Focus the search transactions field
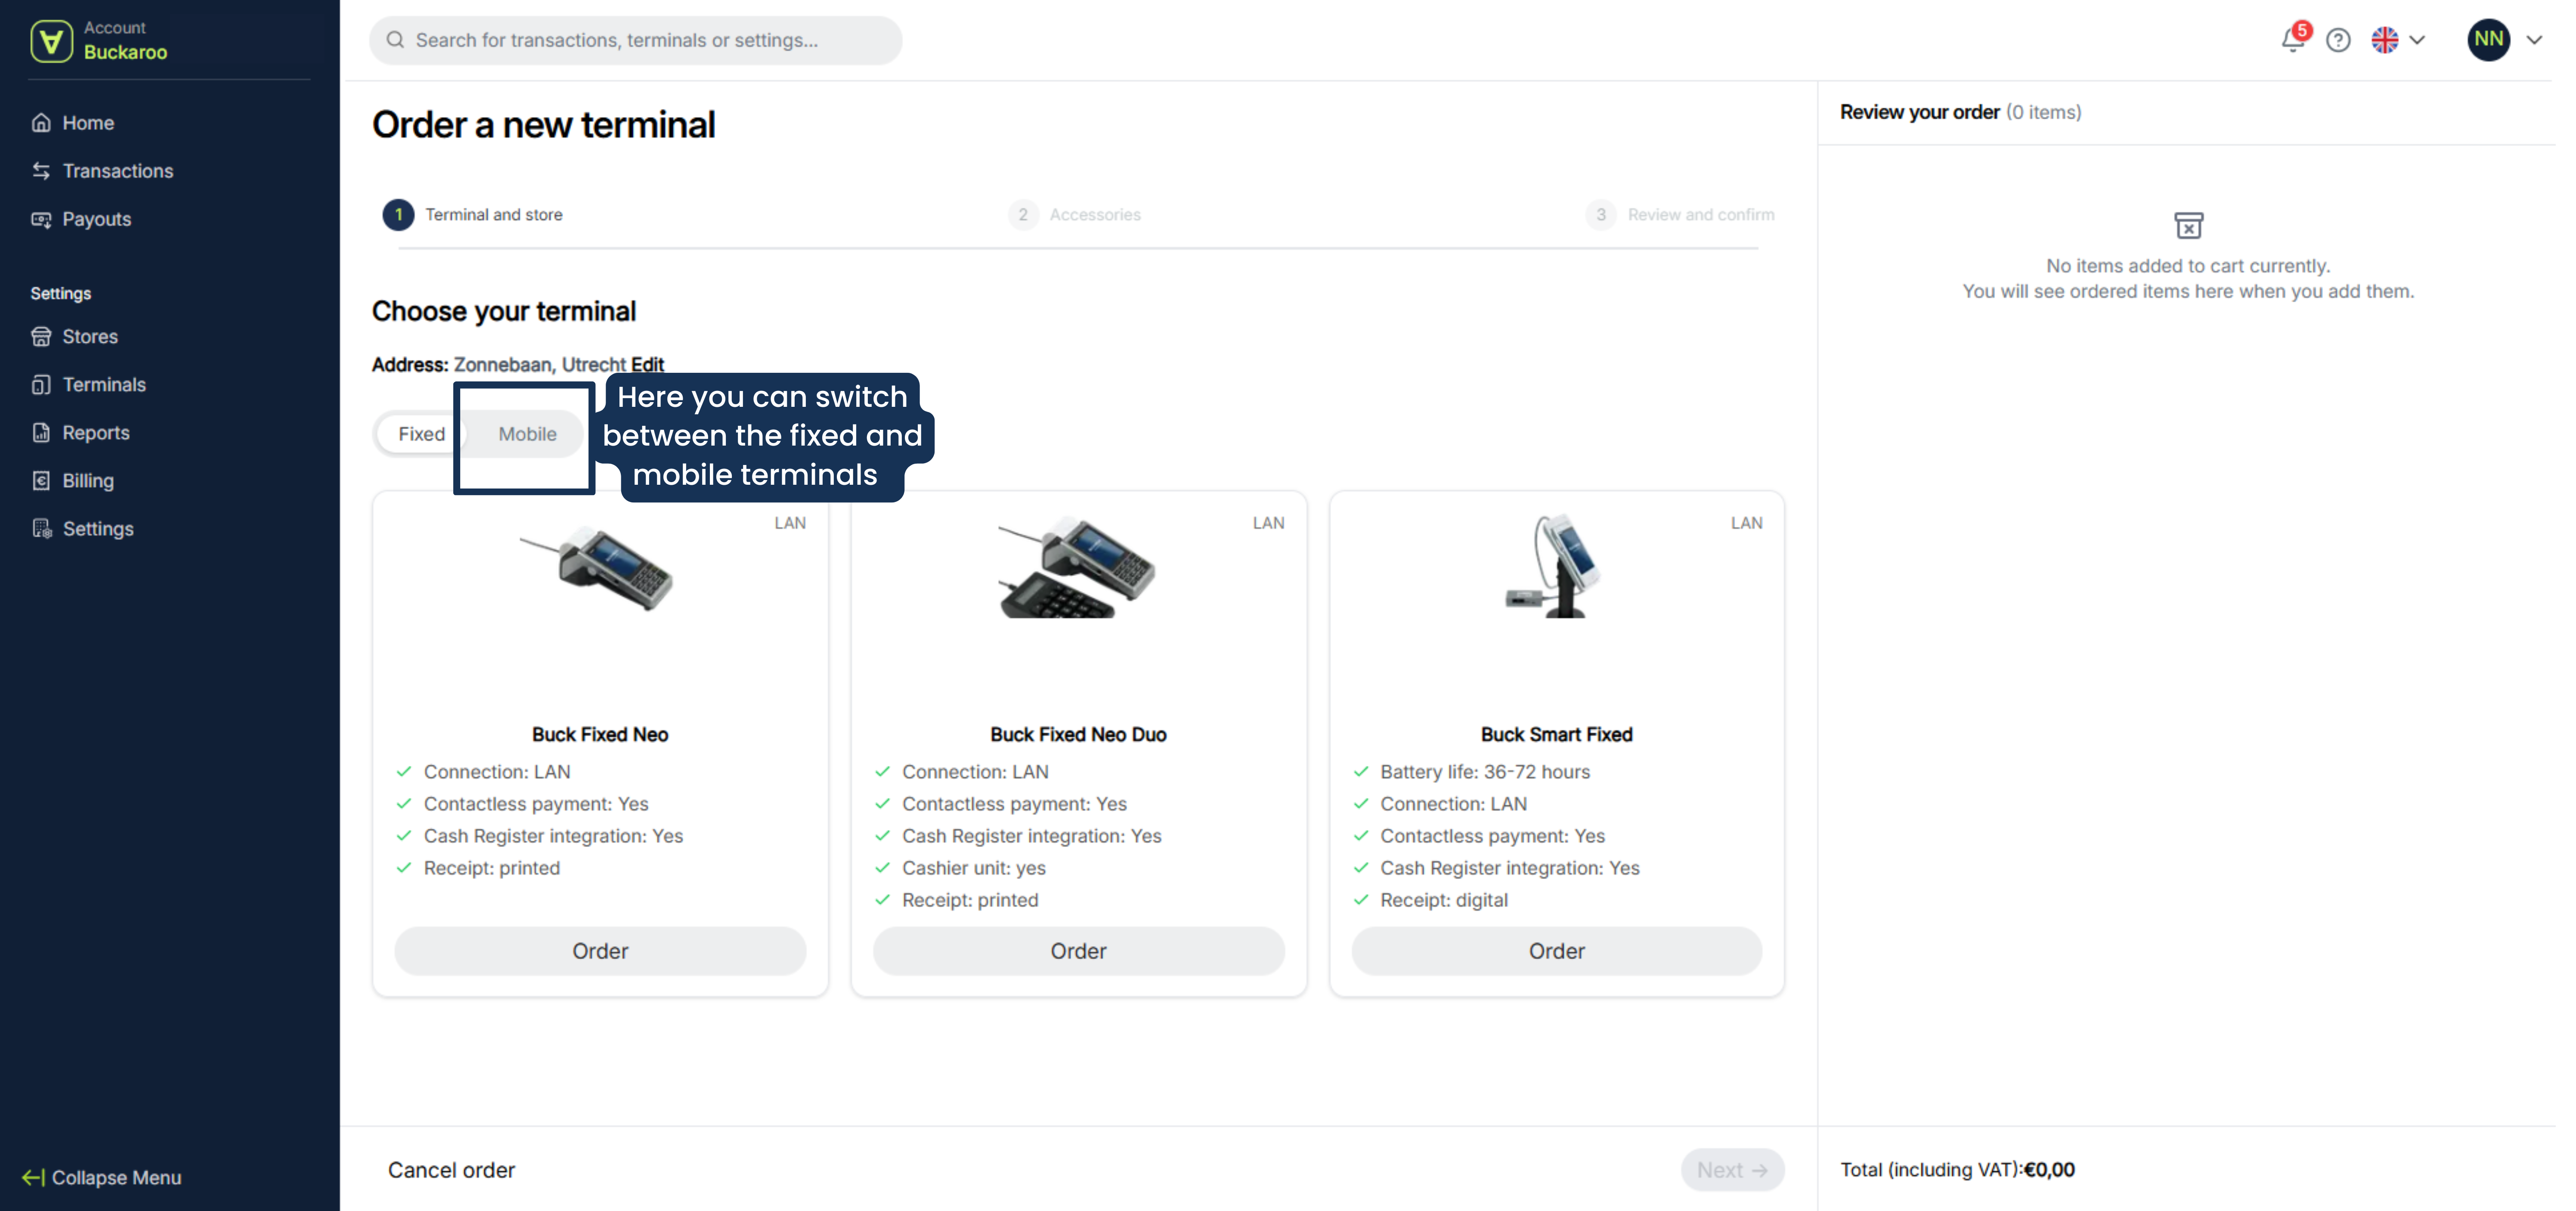The width and height of the screenshot is (2576, 1211). (636, 40)
